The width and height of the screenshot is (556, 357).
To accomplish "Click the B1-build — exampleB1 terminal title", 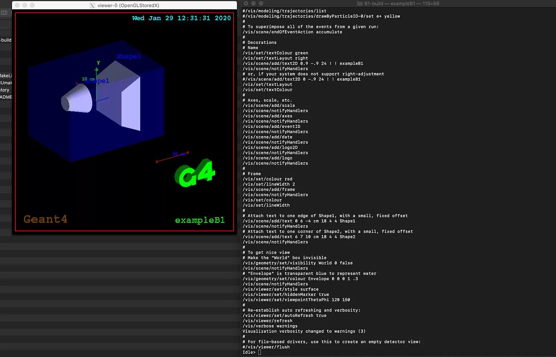I will [x=402, y=4].
